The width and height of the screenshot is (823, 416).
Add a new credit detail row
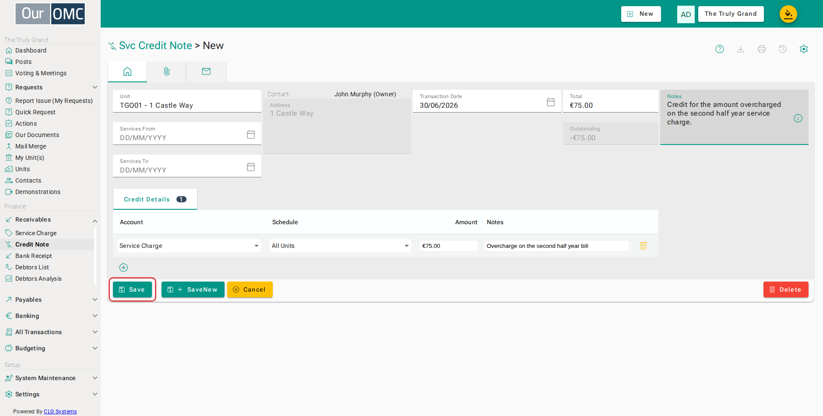[123, 268]
